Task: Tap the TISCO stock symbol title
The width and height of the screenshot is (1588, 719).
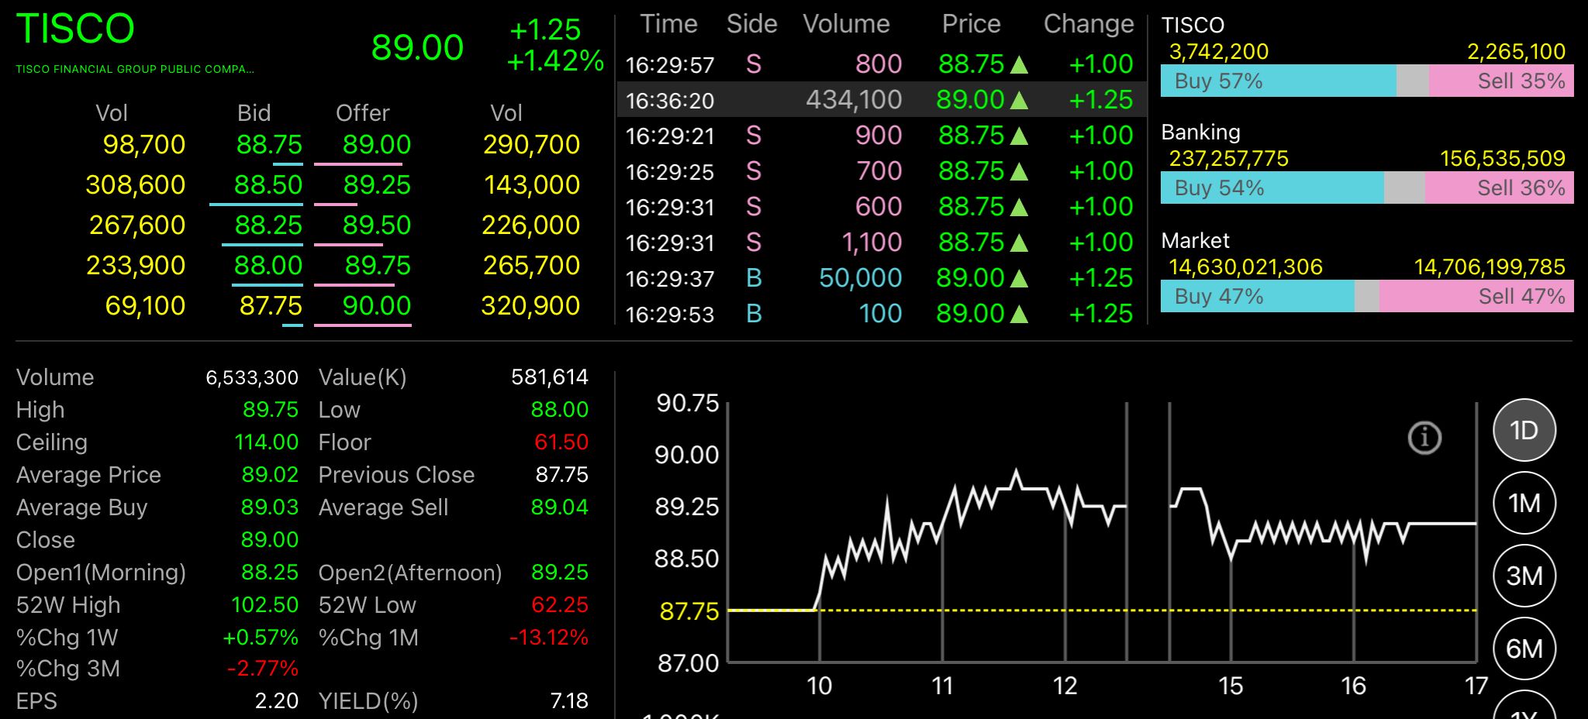Action: tap(75, 29)
